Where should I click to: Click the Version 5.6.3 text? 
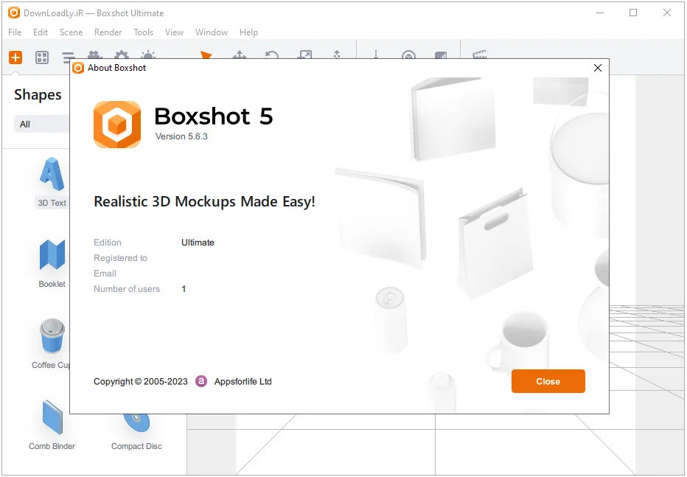181,136
